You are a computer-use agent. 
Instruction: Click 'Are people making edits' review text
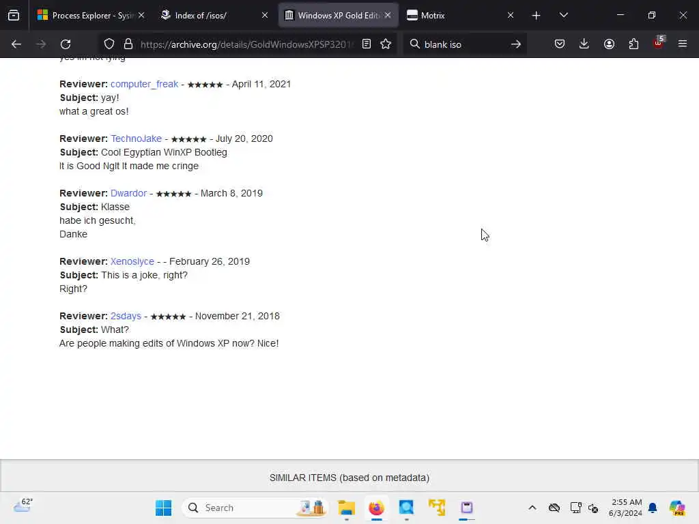169,344
